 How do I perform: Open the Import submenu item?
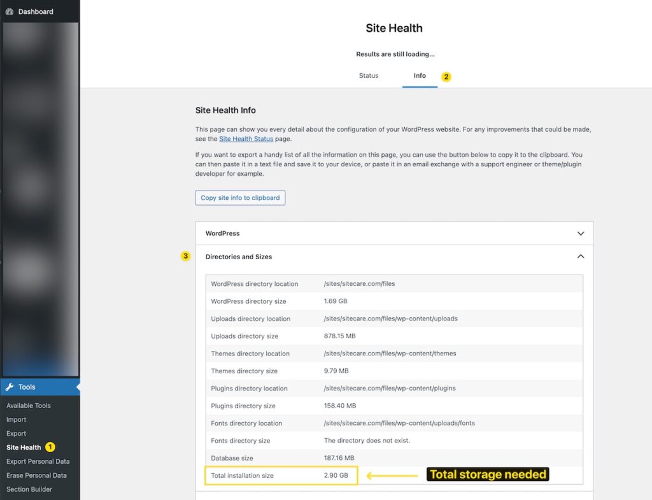[x=17, y=420]
